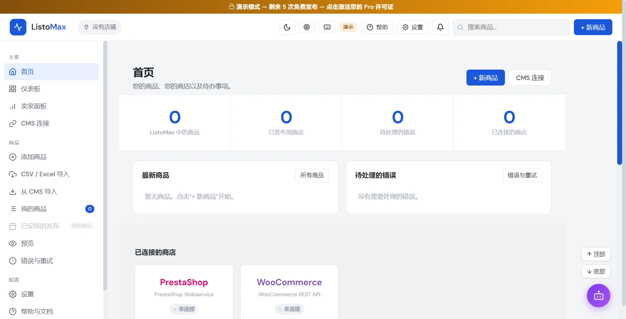
Task: Toggle dark mode moon icon
Action: tap(287, 27)
